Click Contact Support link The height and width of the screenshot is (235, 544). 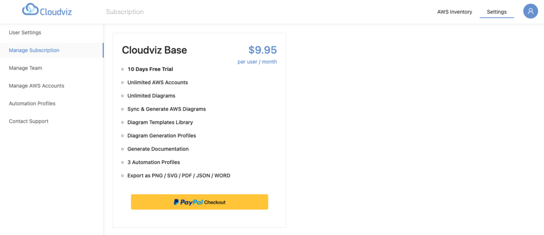click(29, 121)
